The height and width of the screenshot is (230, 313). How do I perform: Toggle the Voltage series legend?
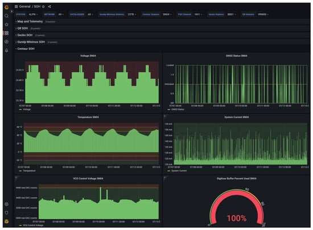[x=27, y=110]
